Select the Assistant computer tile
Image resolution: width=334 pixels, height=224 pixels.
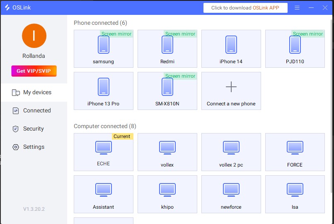click(104, 193)
